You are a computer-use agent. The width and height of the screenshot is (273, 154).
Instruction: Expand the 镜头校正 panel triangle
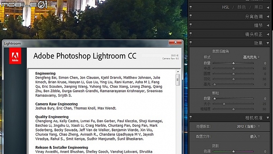(x=268, y=34)
